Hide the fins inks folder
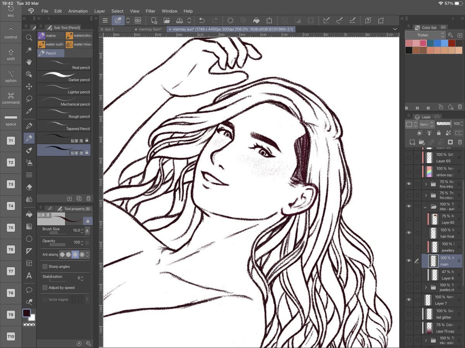The width and height of the screenshot is (465, 348). pyautogui.click(x=408, y=184)
